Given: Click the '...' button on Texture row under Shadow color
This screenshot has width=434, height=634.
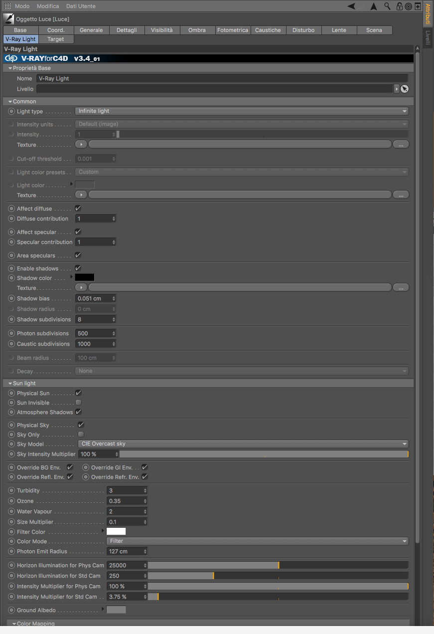Looking at the screenshot, I should [401, 288].
